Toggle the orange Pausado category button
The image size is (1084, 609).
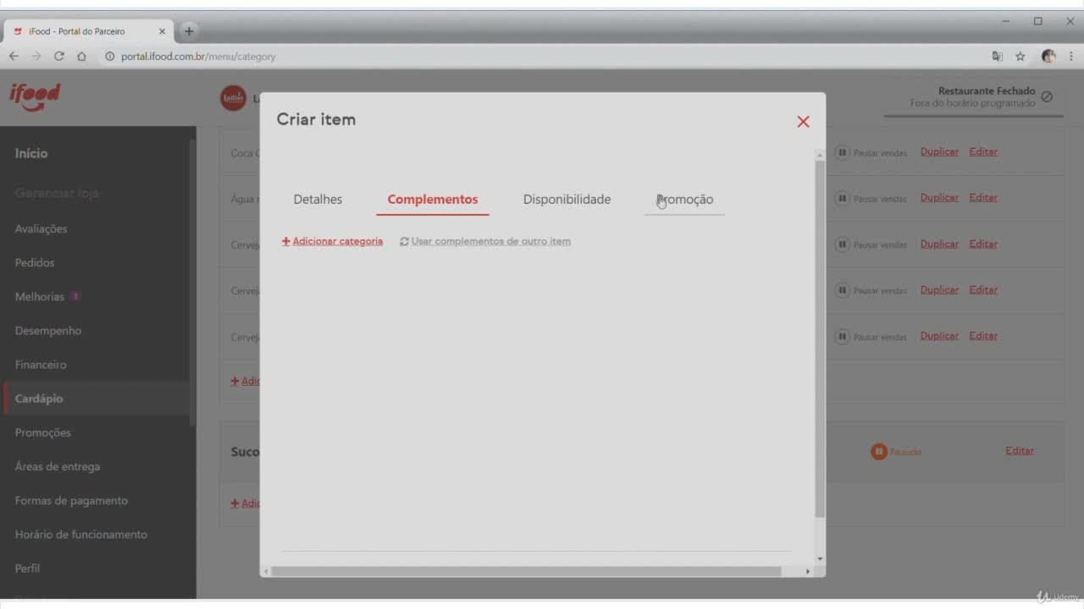896,452
